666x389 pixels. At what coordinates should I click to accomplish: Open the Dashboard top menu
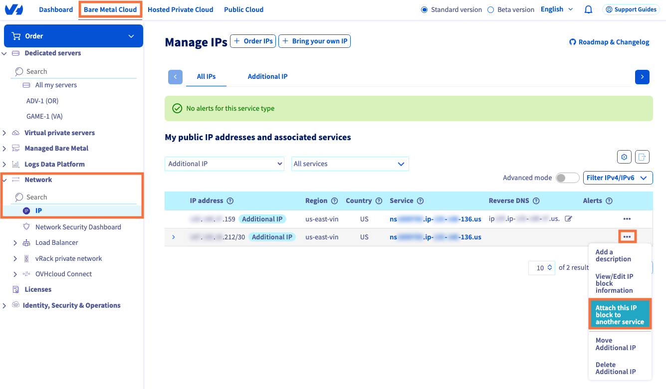pyautogui.click(x=56, y=9)
